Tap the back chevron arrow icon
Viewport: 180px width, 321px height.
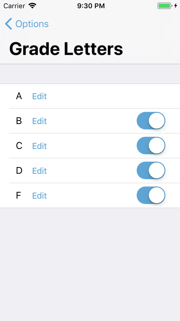click(8, 24)
